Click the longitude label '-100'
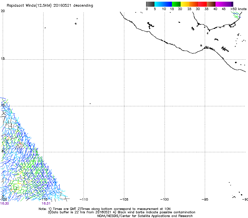 tap(165, 199)
